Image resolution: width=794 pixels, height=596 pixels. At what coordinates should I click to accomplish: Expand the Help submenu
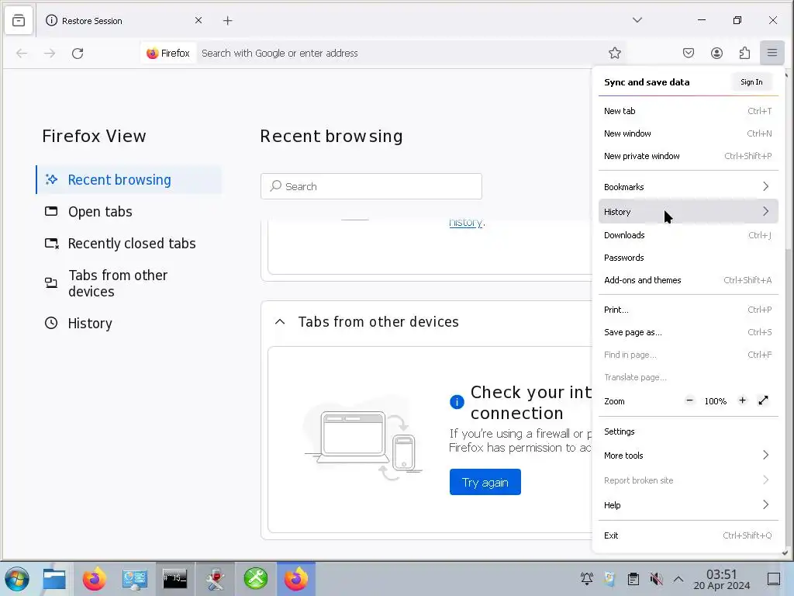coord(688,505)
